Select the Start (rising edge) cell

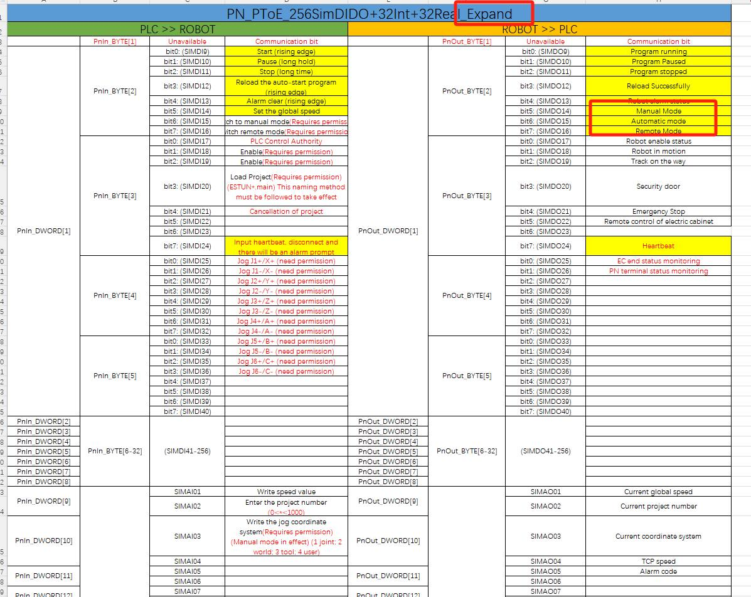pos(287,51)
